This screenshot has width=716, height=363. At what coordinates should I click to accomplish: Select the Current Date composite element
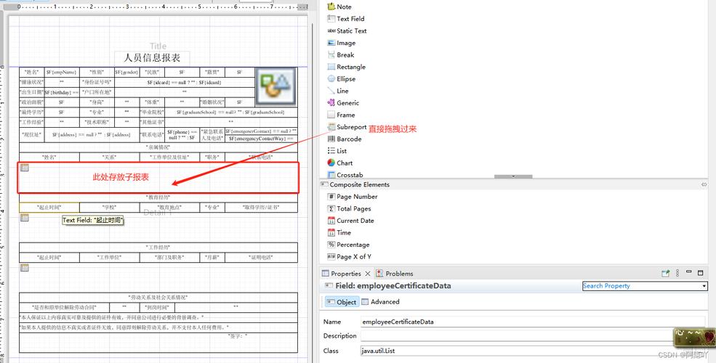(x=355, y=221)
